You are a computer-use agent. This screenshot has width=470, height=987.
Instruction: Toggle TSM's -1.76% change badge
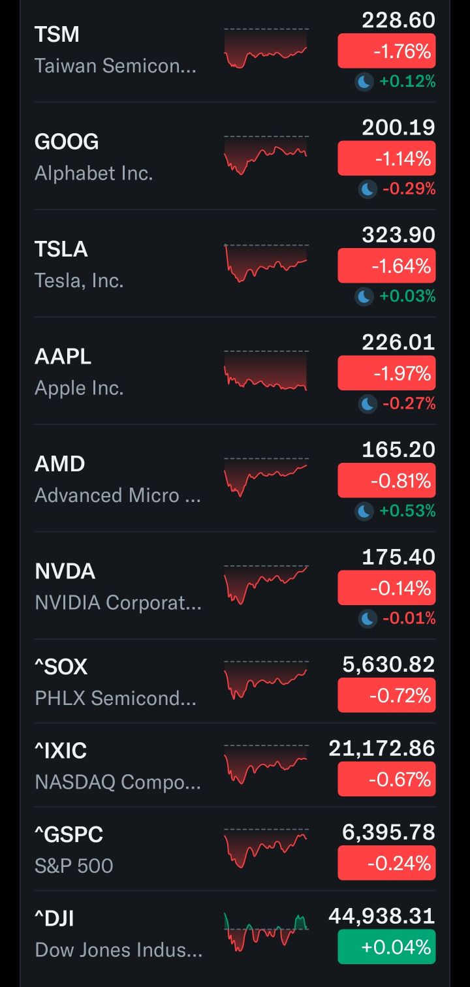pyautogui.click(x=386, y=52)
